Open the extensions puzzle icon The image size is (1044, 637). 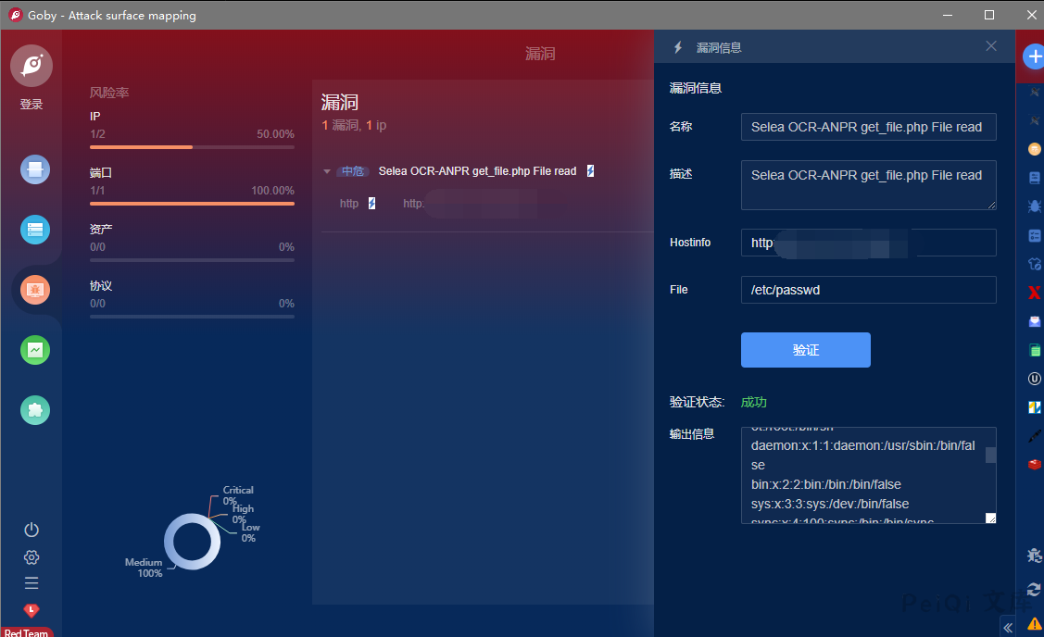pos(35,410)
